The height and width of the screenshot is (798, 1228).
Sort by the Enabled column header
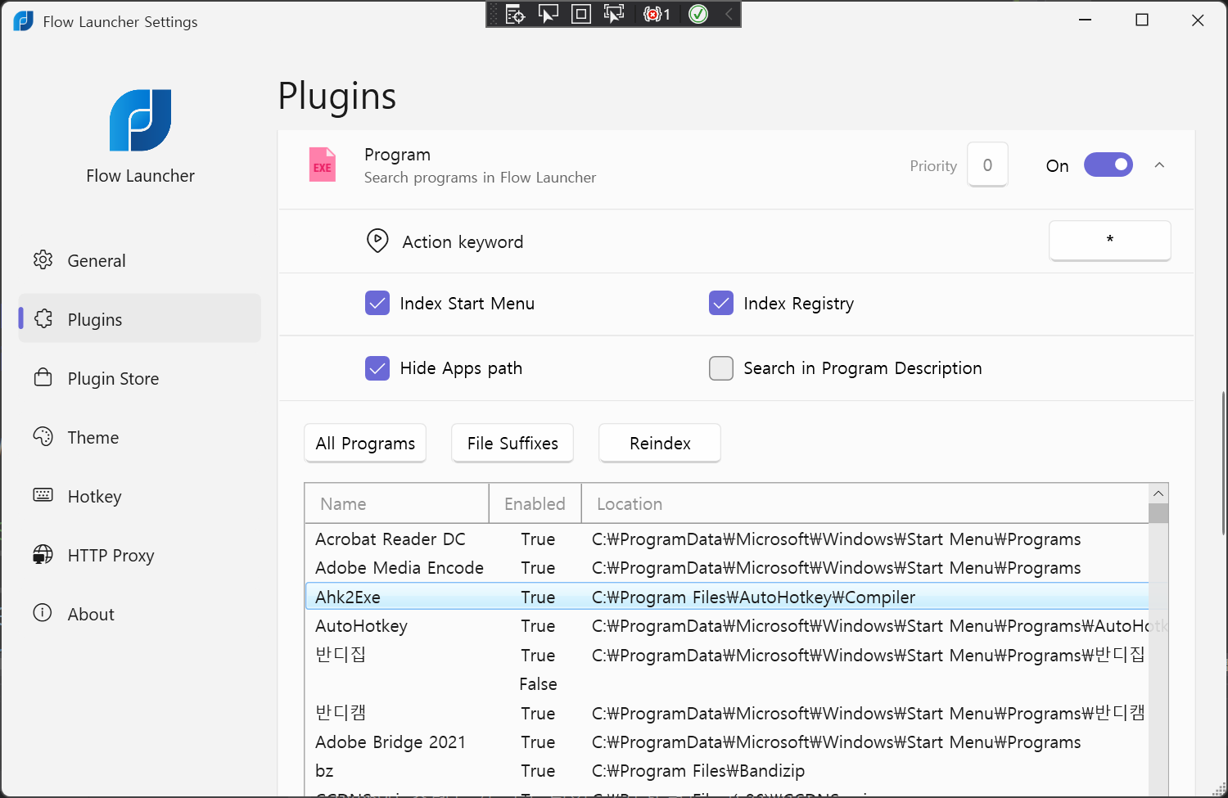pyautogui.click(x=535, y=503)
